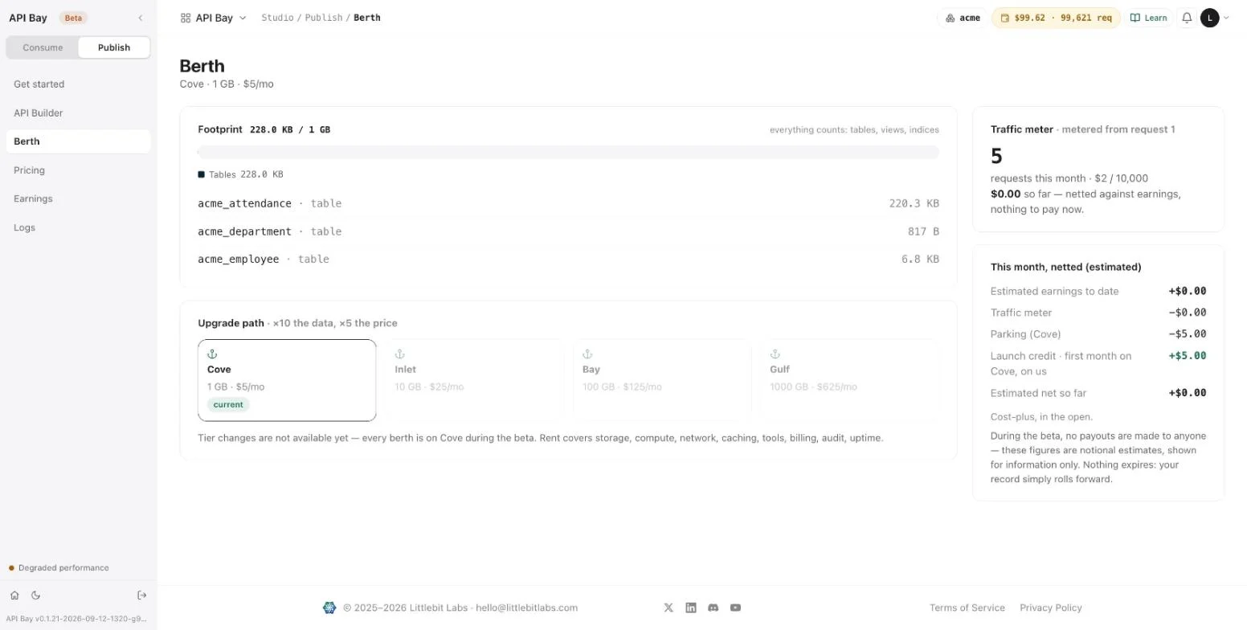Viewport: 1247px width, 630px height.
Task: Open the Pricing sidebar item
Action: (78, 170)
